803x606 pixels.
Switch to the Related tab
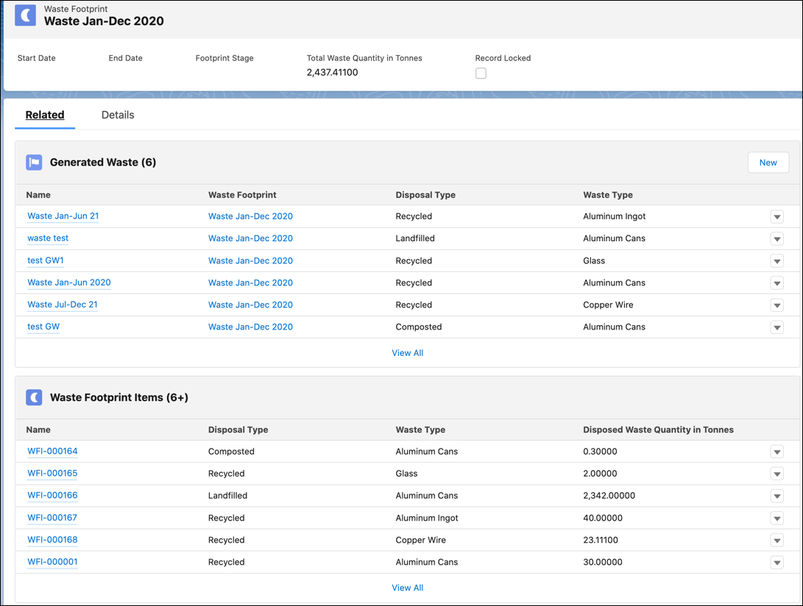45,115
